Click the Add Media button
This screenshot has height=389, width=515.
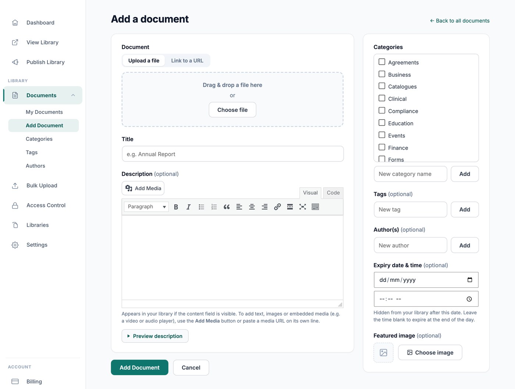coord(143,189)
